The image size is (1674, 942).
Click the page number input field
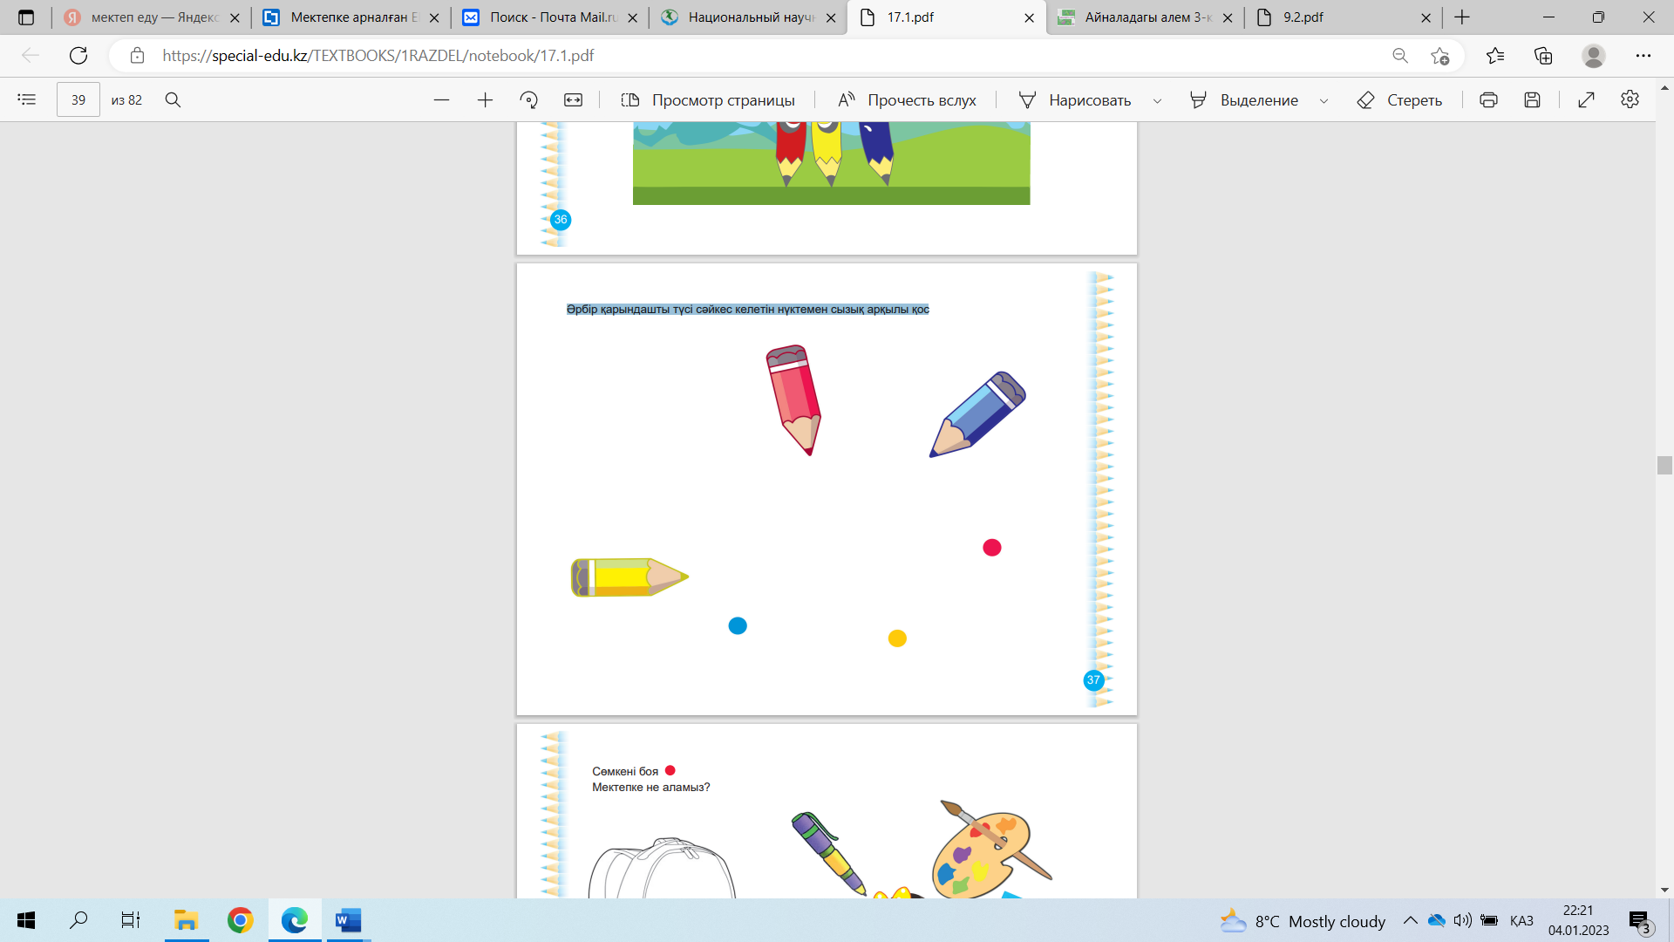click(x=78, y=99)
